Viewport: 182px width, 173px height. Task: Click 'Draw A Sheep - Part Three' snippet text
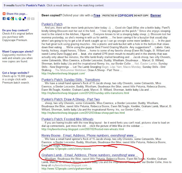click(104, 70)
